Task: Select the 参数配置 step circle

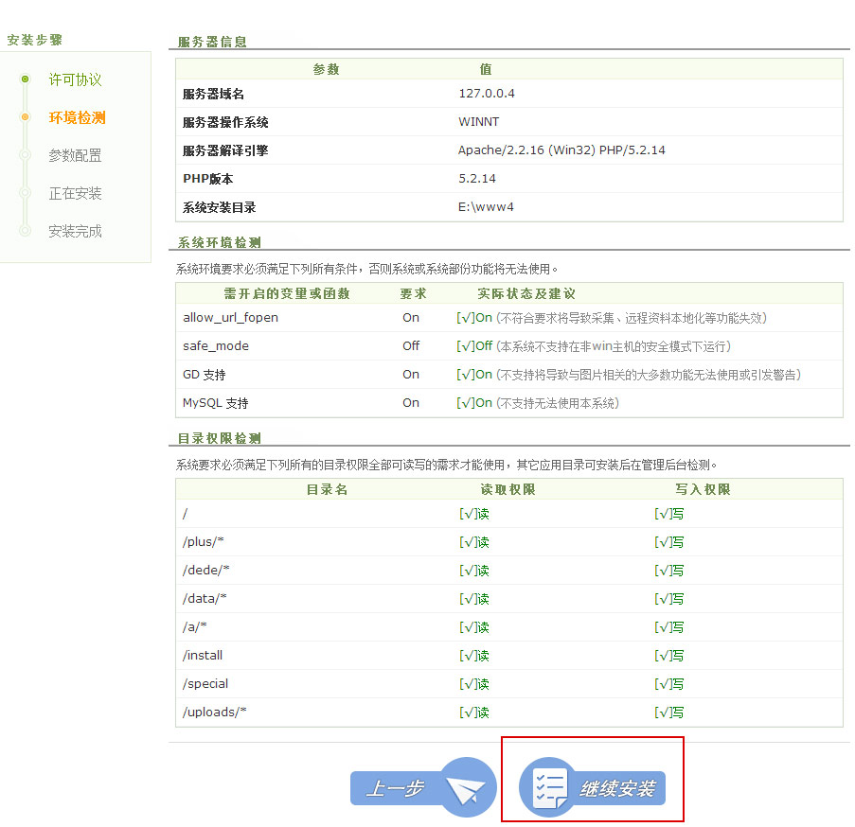Action: click(23, 155)
